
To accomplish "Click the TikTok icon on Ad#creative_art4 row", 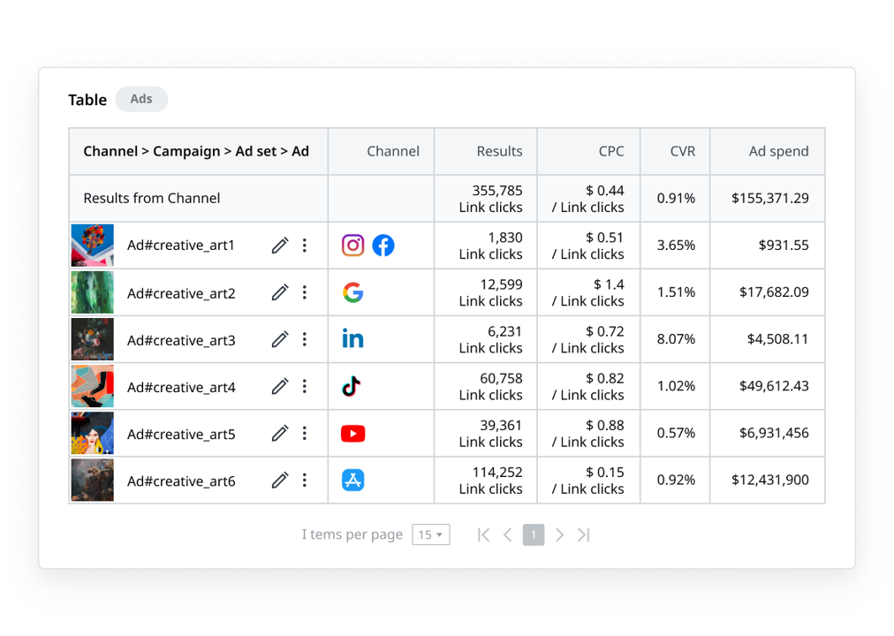I will 352,386.
